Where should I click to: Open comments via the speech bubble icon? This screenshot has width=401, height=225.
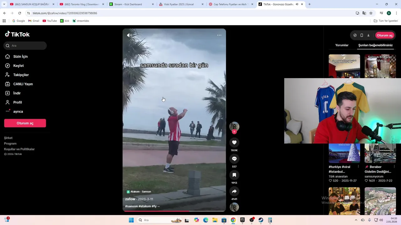click(234, 159)
